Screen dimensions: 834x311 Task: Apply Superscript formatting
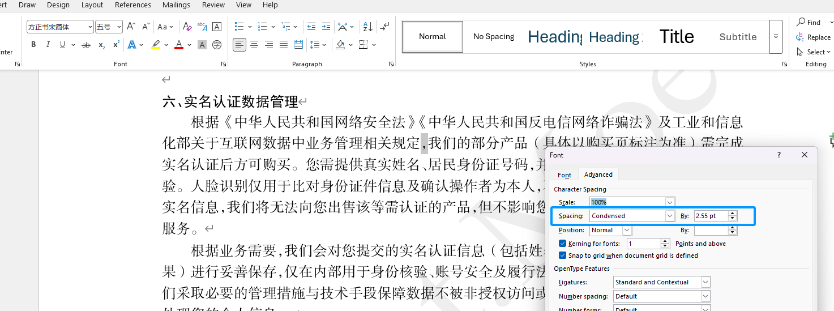point(116,45)
